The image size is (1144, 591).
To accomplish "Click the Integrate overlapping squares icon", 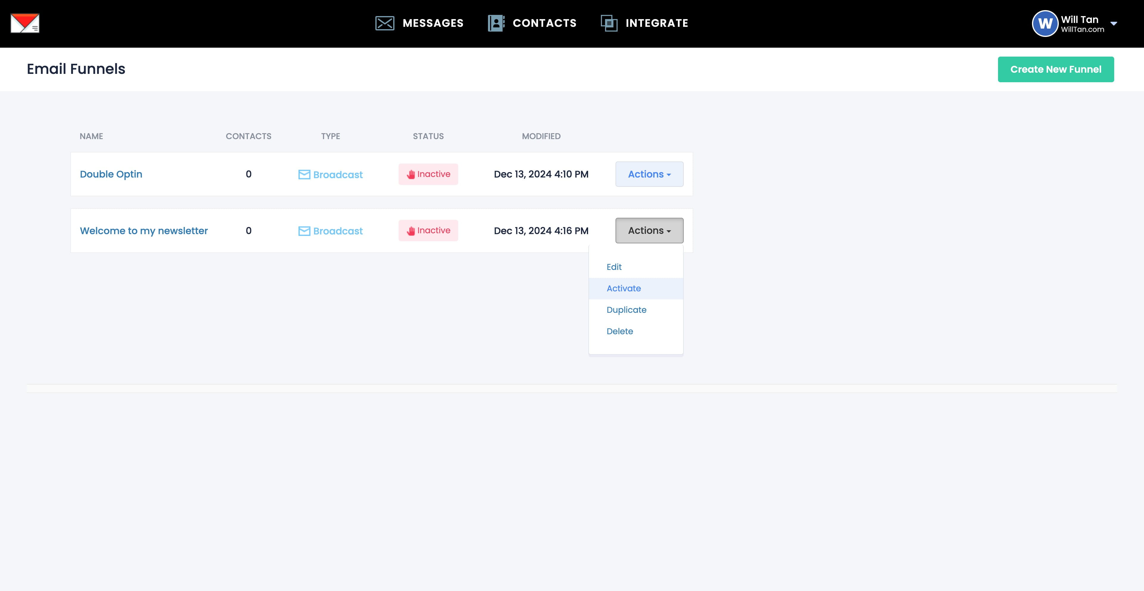I will tap(609, 23).
